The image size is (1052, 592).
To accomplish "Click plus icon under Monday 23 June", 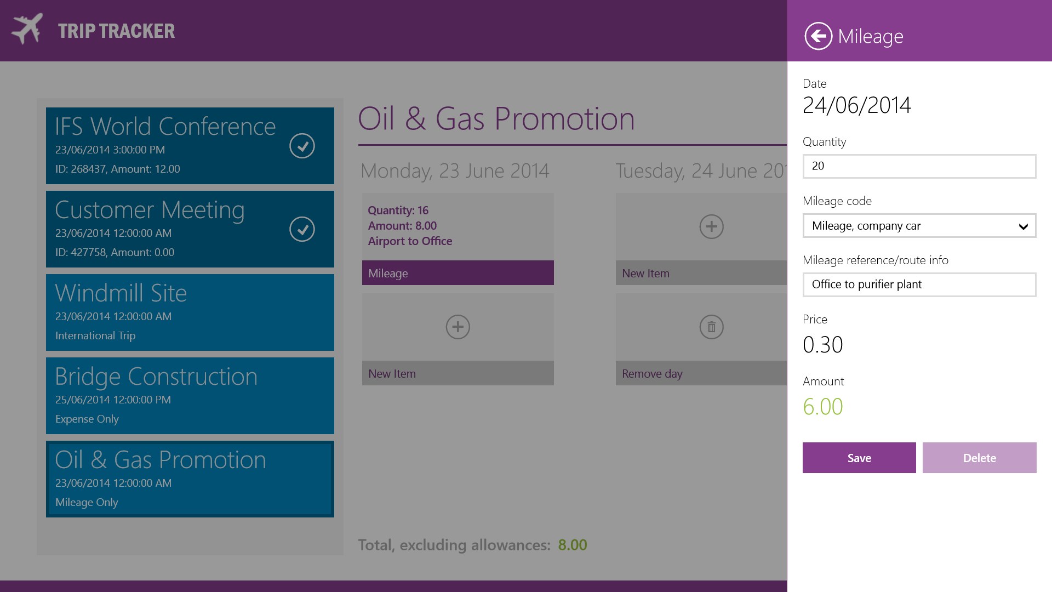I will [458, 327].
